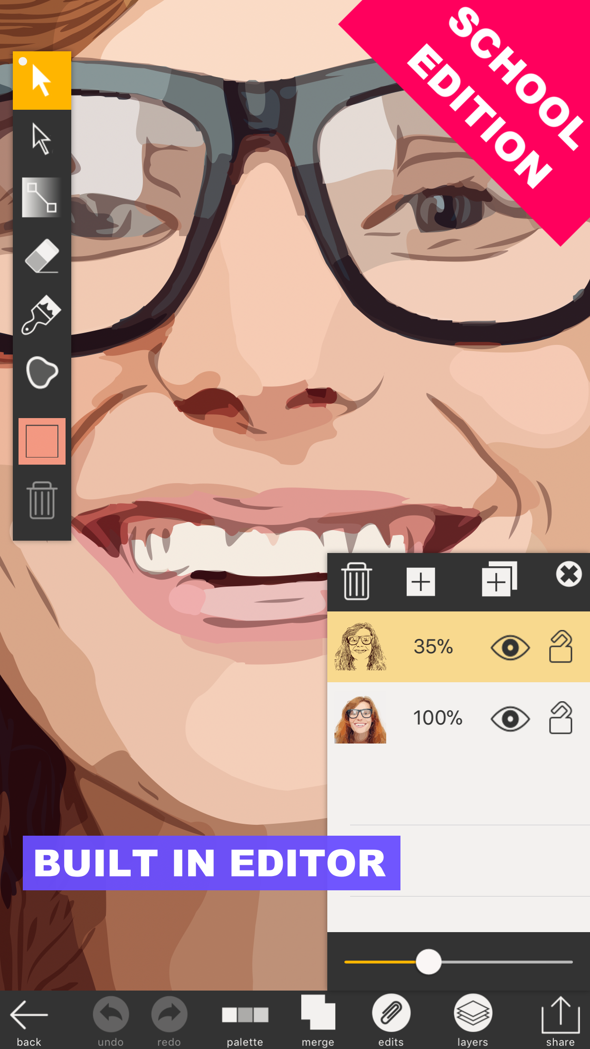The width and height of the screenshot is (590, 1049).
Task: Pick the Eraser tool
Action: pos(42,257)
